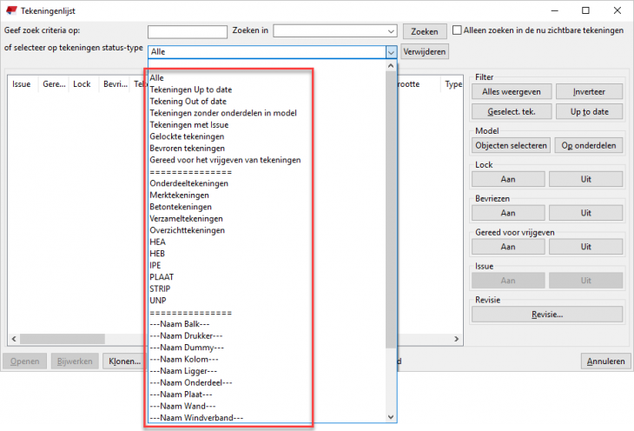Click in the search criteria text field
The width and height of the screenshot is (634, 431).
point(188,31)
